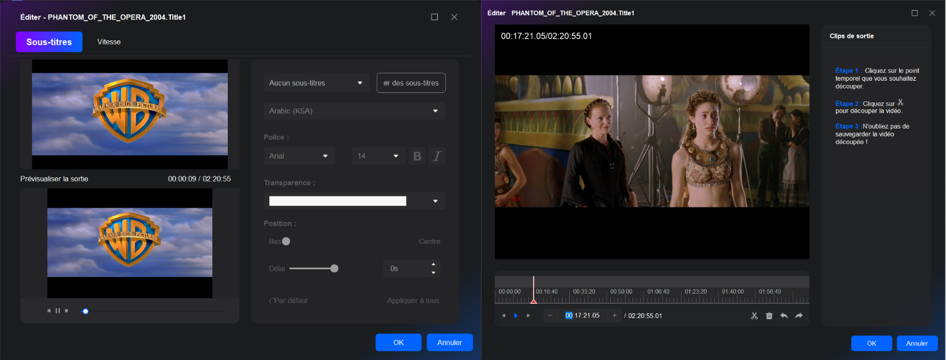Click the source video thumbnail with WB logo
Viewport: 946px width, 360px height.
pos(130,114)
